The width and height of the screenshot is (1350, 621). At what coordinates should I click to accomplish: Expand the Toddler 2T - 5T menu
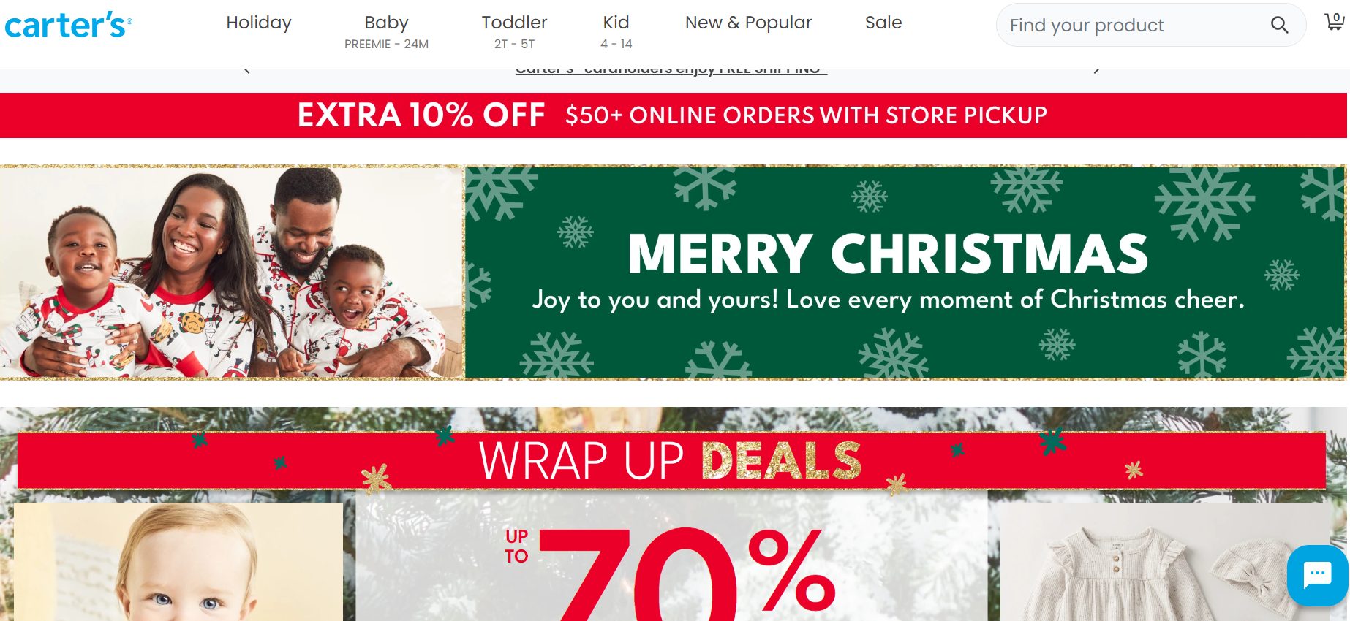coord(514,32)
